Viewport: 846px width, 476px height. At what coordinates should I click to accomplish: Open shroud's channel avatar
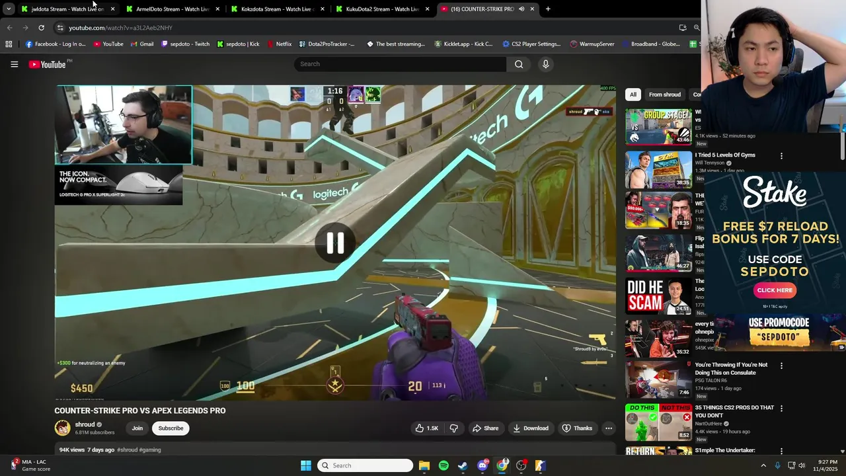tap(62, 428)
